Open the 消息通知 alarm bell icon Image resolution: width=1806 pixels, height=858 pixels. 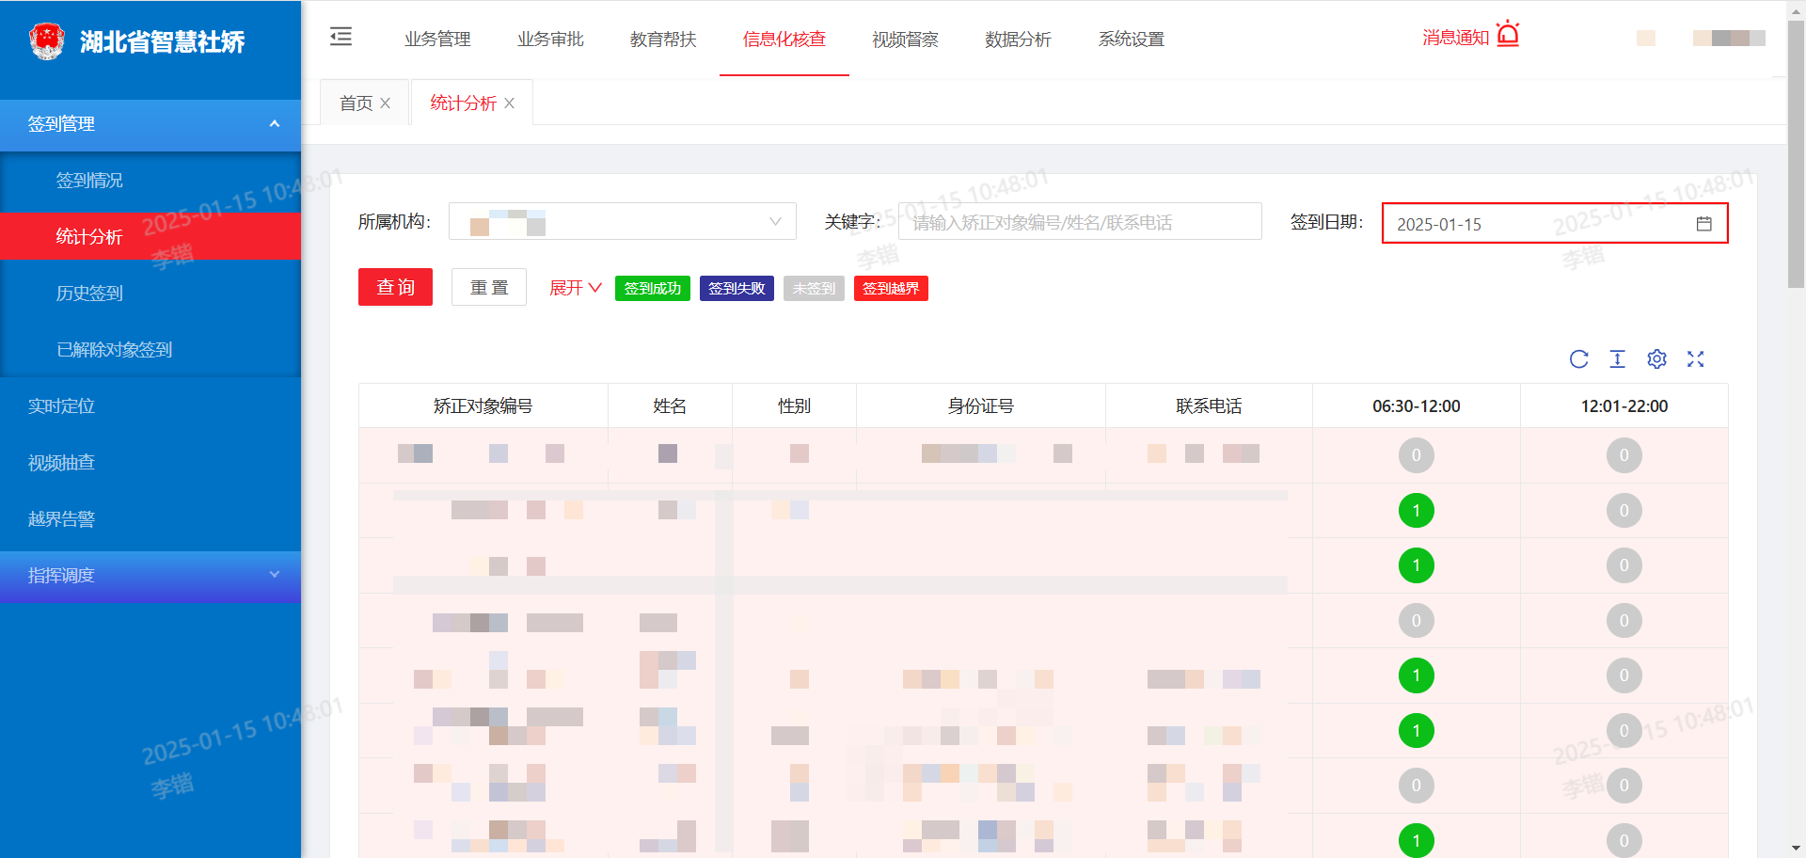pyautogui.click(x=1508, y=35)
